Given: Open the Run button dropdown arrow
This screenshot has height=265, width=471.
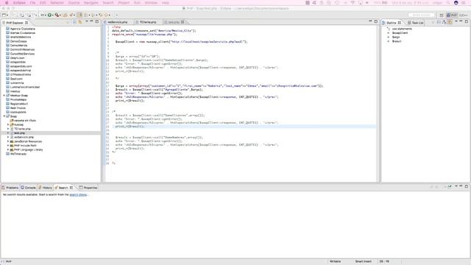Looking at the screenshot, I should [x=53, y=15].
